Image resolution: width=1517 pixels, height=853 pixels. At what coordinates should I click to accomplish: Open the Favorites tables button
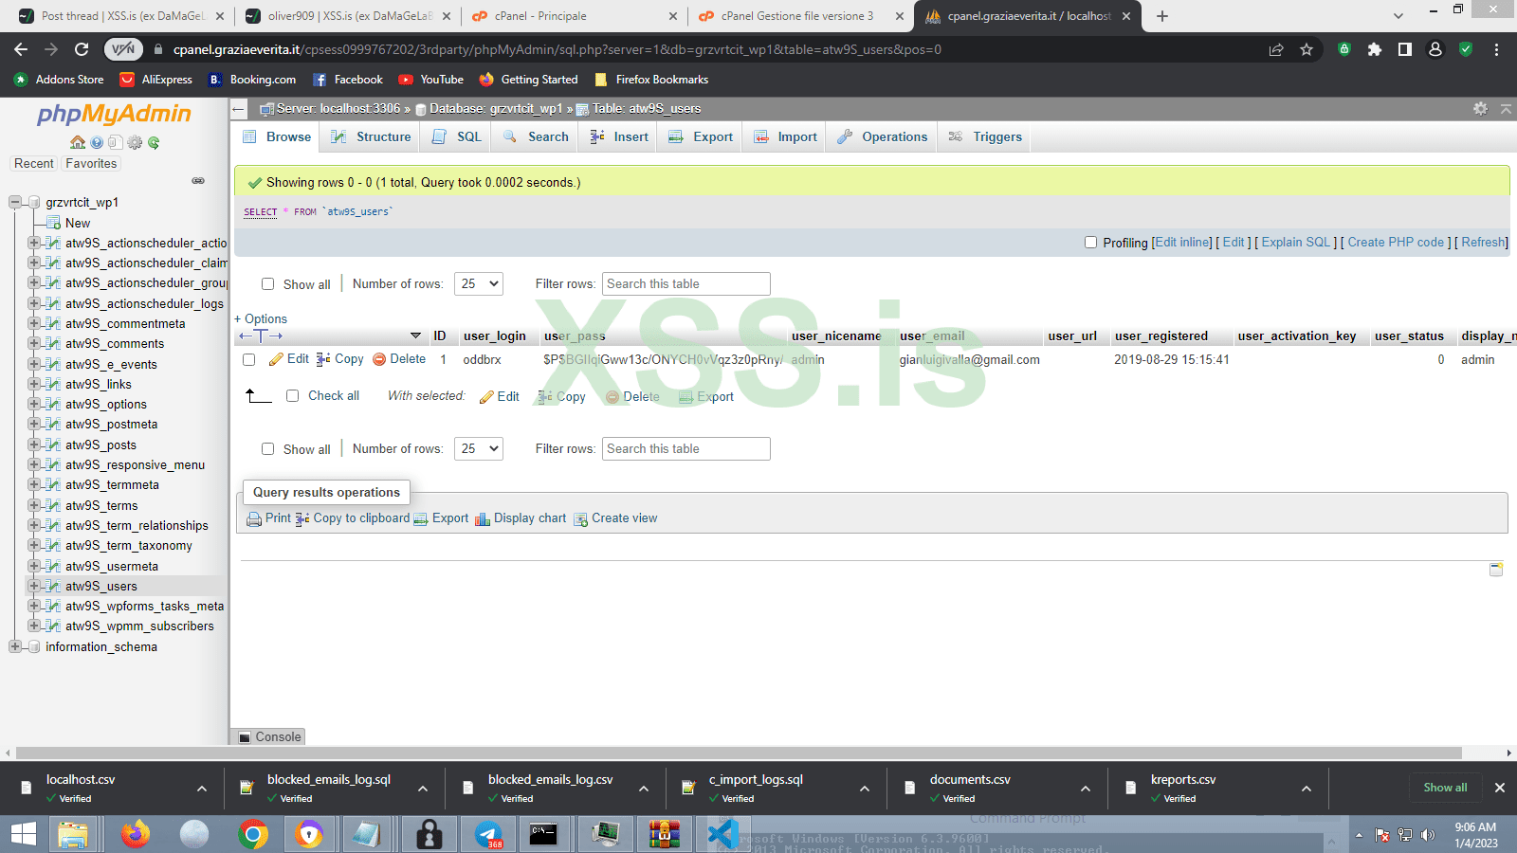[x=91, y=163]
